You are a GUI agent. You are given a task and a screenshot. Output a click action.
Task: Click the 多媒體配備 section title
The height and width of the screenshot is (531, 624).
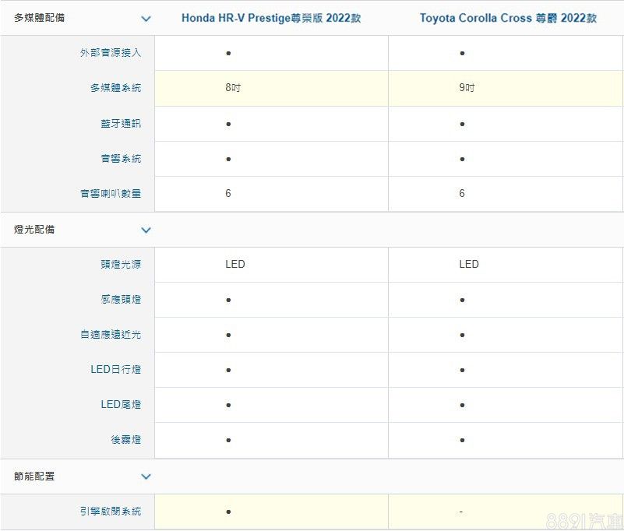point(34,18)
